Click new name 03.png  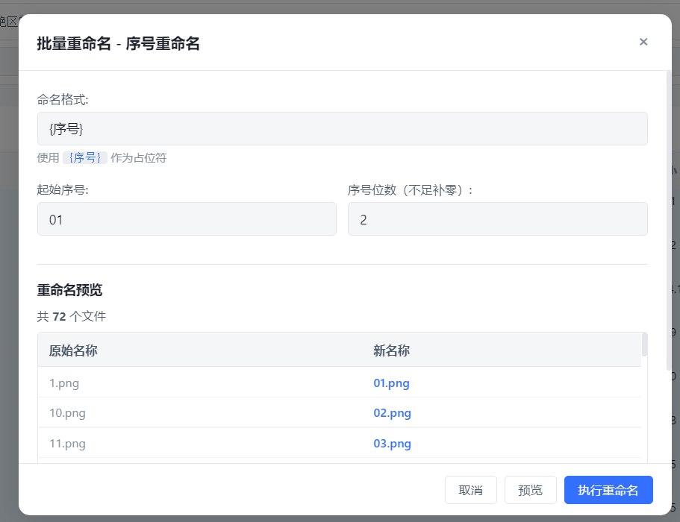click(392, 444)
